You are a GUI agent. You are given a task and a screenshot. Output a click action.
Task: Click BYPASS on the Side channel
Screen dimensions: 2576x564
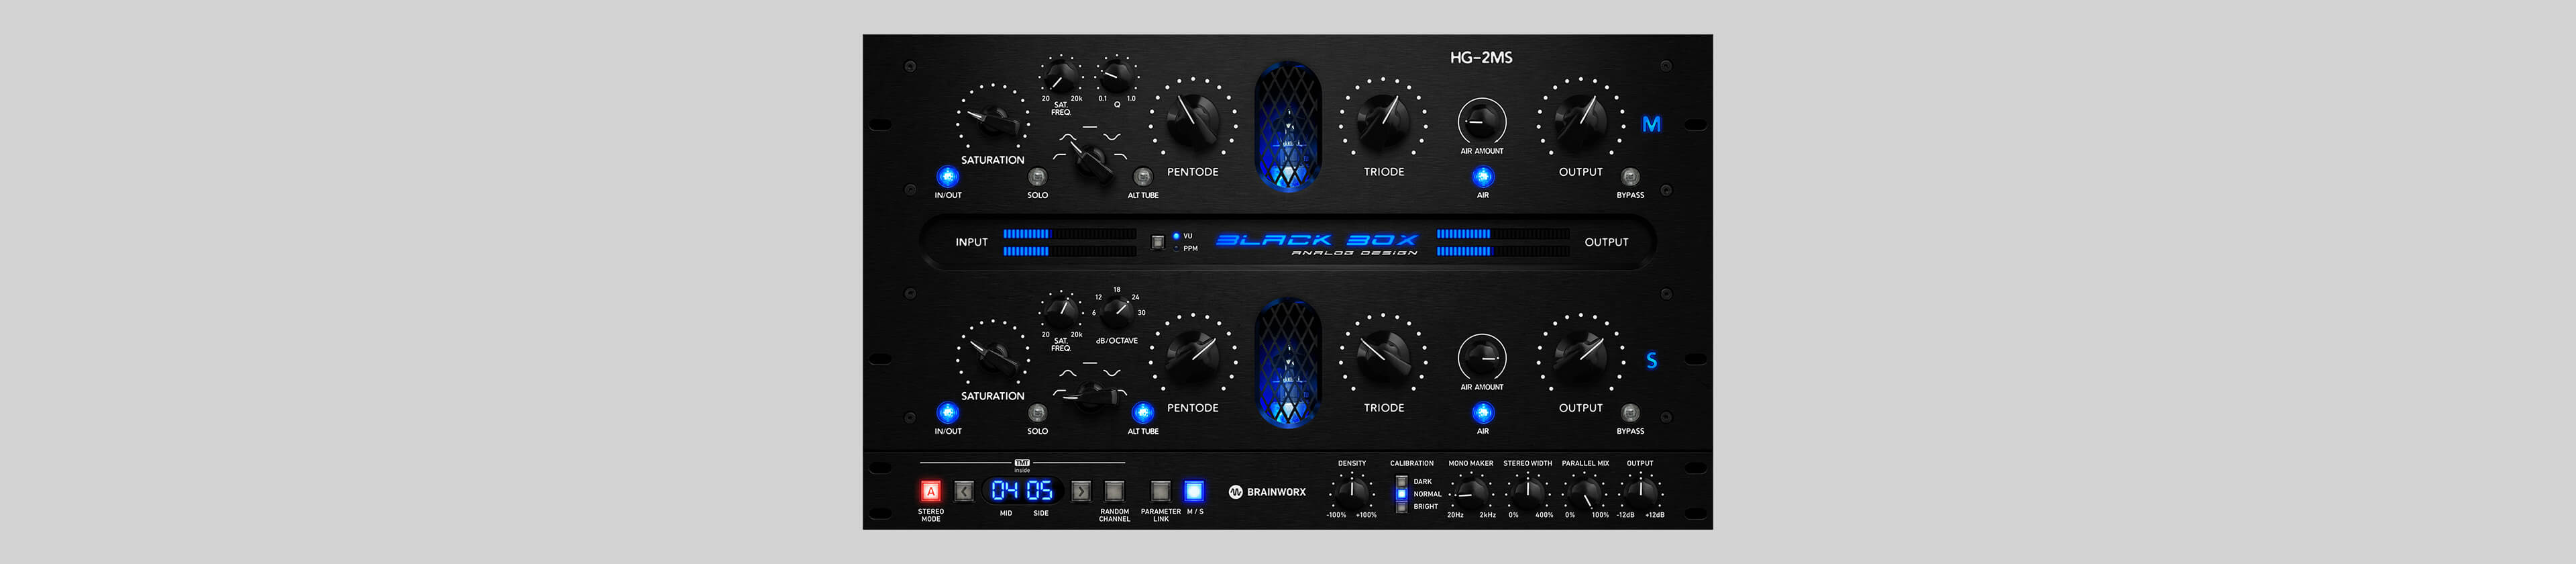point(1630,413)
